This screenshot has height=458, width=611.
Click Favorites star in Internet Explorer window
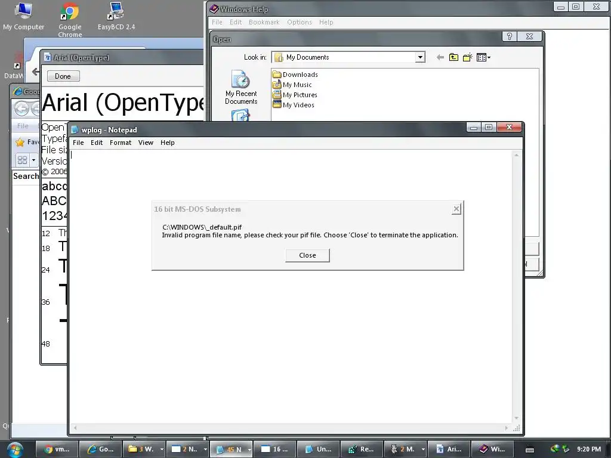coord(20,142)
